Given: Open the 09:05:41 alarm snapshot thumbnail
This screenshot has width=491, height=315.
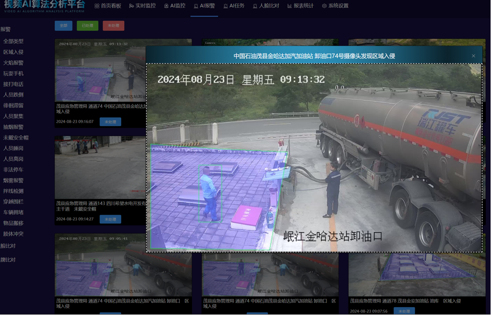Looking at the screenshot, I should click(100, 265).
